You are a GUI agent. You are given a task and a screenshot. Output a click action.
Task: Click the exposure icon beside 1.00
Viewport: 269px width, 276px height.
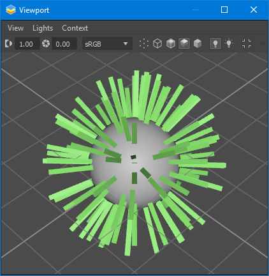pos(8,43)
